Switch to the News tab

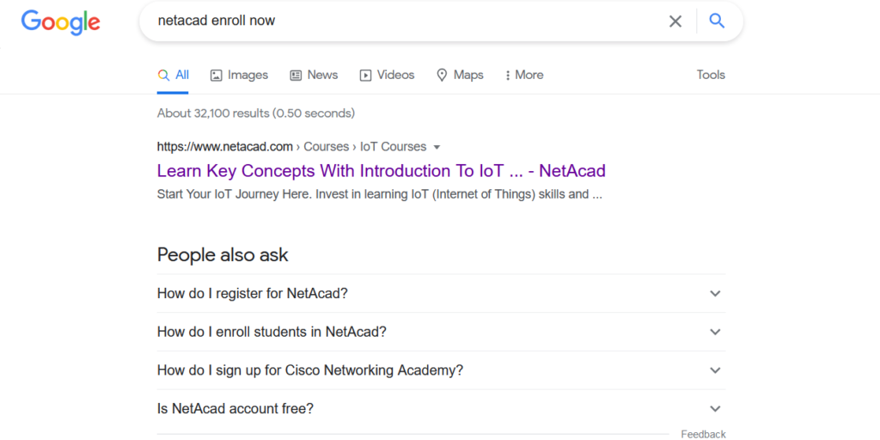[x=314, y=75]
